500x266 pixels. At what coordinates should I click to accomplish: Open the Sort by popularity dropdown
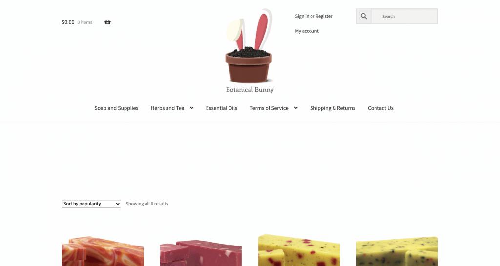click(91, 204)
